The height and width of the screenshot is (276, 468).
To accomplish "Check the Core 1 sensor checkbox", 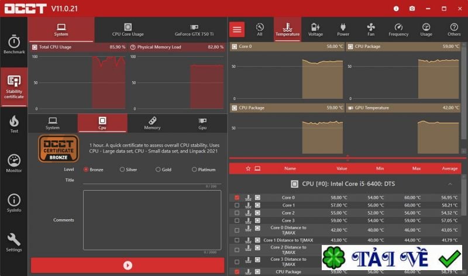I will 237,205.
